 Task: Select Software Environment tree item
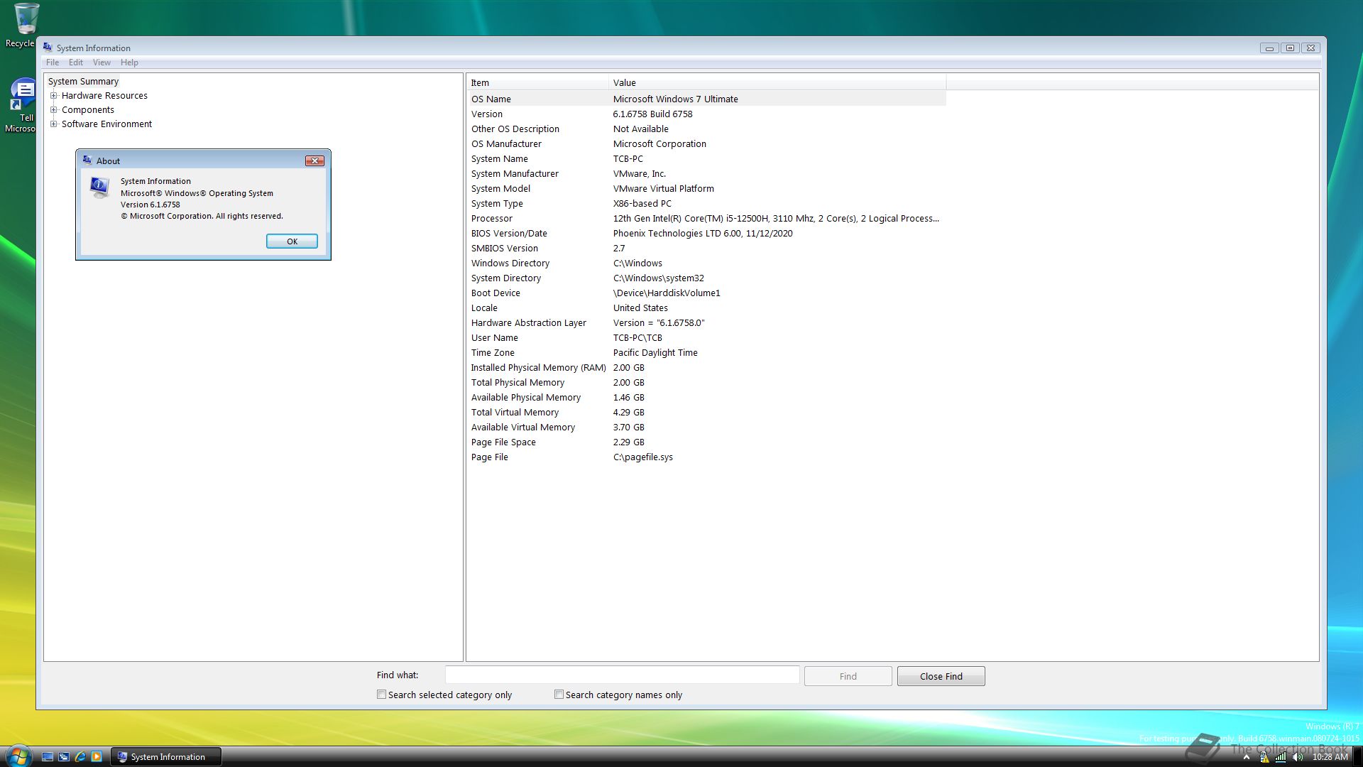coord(106,124)
